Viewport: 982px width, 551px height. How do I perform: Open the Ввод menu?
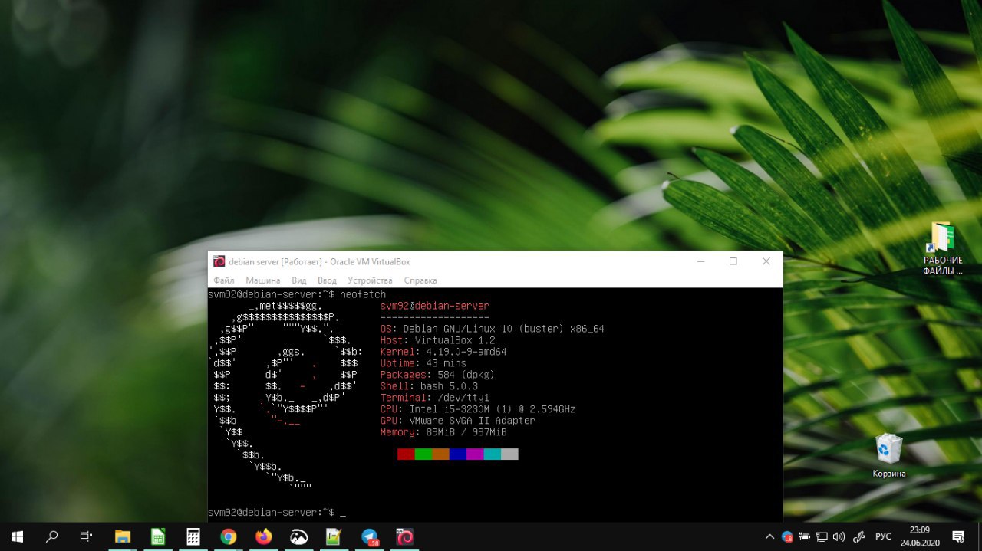pyautogui.click(x=327, y=280)
